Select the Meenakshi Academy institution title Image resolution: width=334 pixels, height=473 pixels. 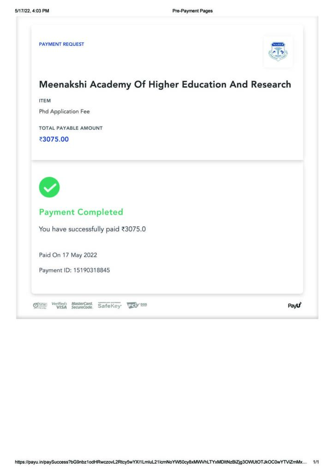tap(165, 85)
